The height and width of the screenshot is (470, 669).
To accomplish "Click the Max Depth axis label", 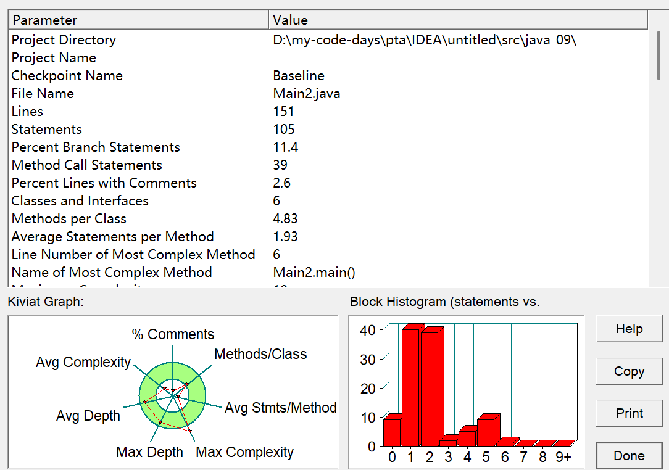I will pos(149,452).
